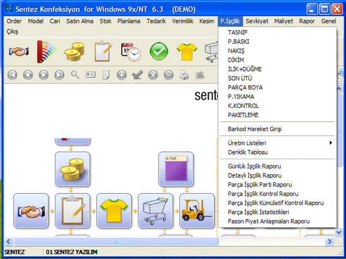Open the Genel menu
Image resolution: width=346 pixels, height=259 pixels.
point(329,21)
